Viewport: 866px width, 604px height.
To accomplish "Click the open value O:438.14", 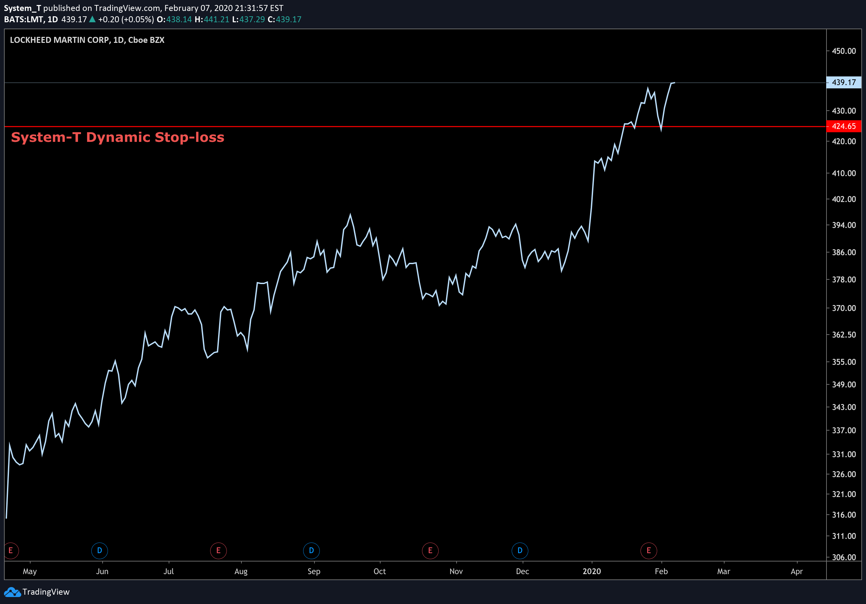I will pos(174,19).
